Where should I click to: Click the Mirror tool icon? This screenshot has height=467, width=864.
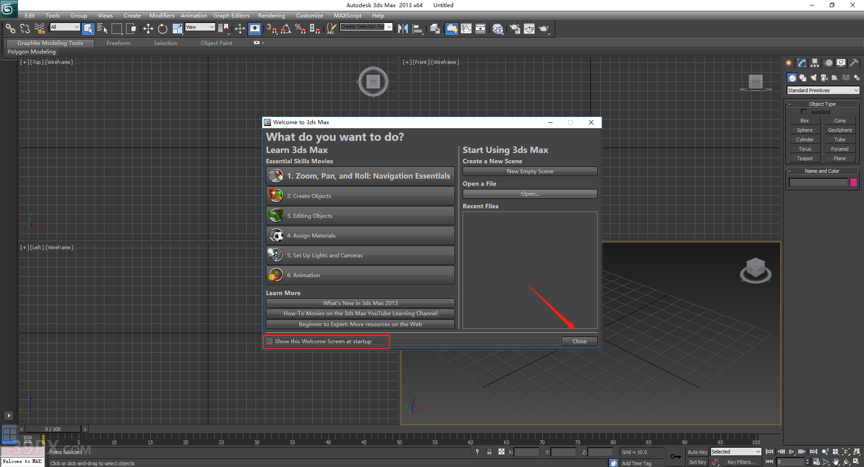pos(403,29)
